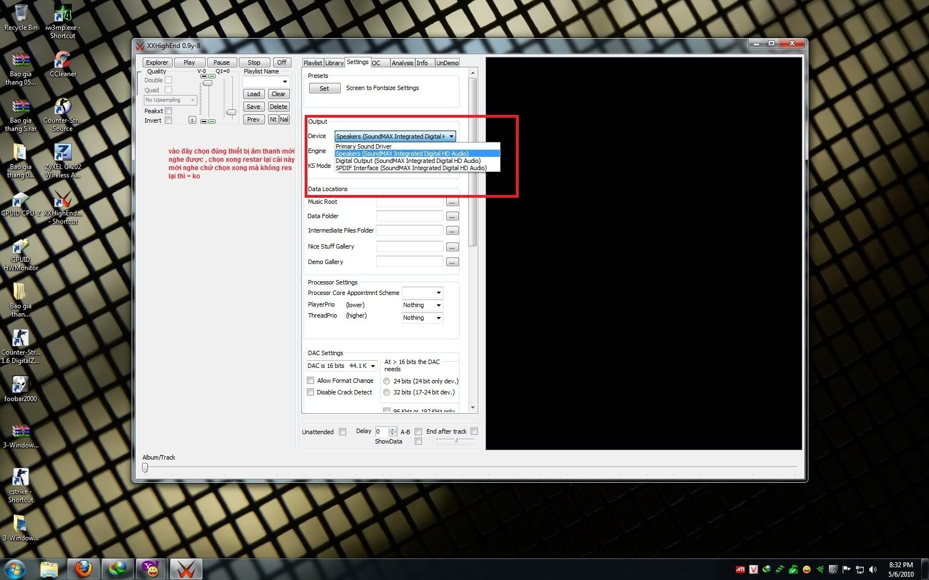The width and height of the screenshot is (929, 580).
Task: Check Disable Crack Detect
Action: point(311,392)
